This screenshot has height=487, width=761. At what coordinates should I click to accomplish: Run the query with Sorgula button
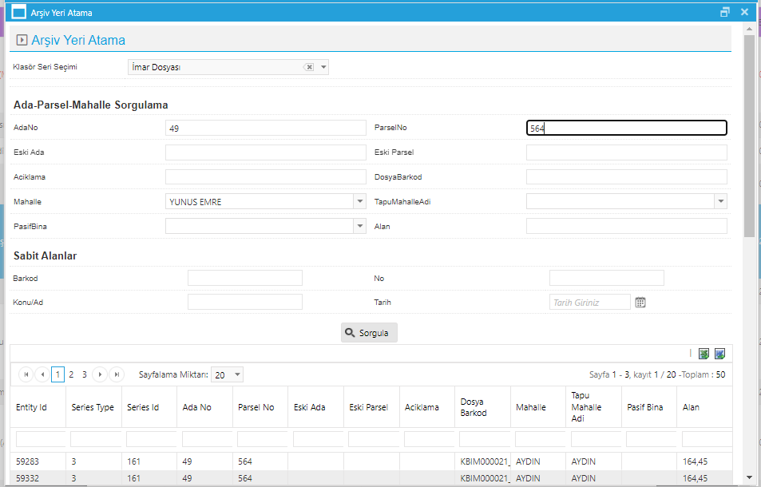coord(369,333)
